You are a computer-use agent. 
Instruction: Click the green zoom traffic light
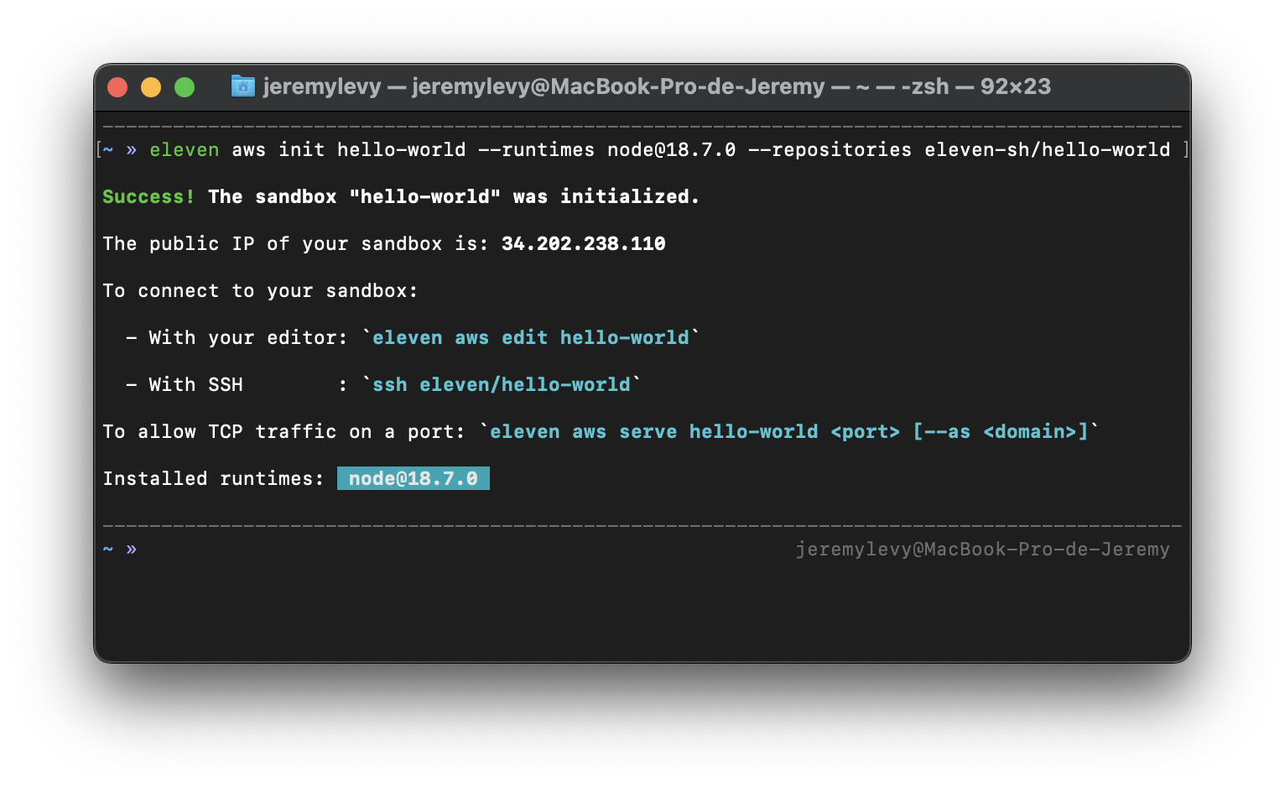pyautogui.click(x=185, y=86)
